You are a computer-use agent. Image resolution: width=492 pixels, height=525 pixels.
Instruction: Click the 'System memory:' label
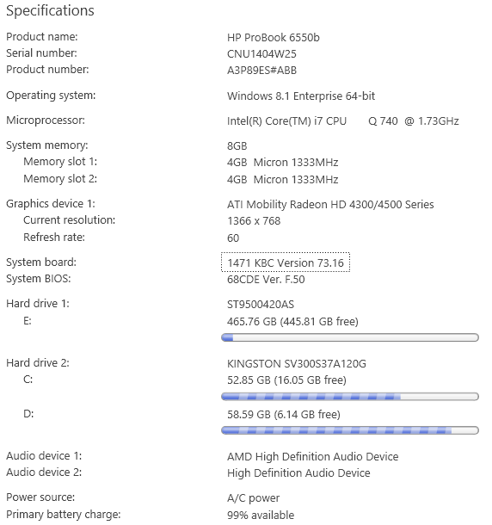[46, 145]
